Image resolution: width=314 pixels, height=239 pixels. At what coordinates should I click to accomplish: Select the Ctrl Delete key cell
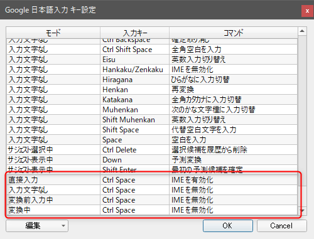pyautogui.click(x=134, y=150)
